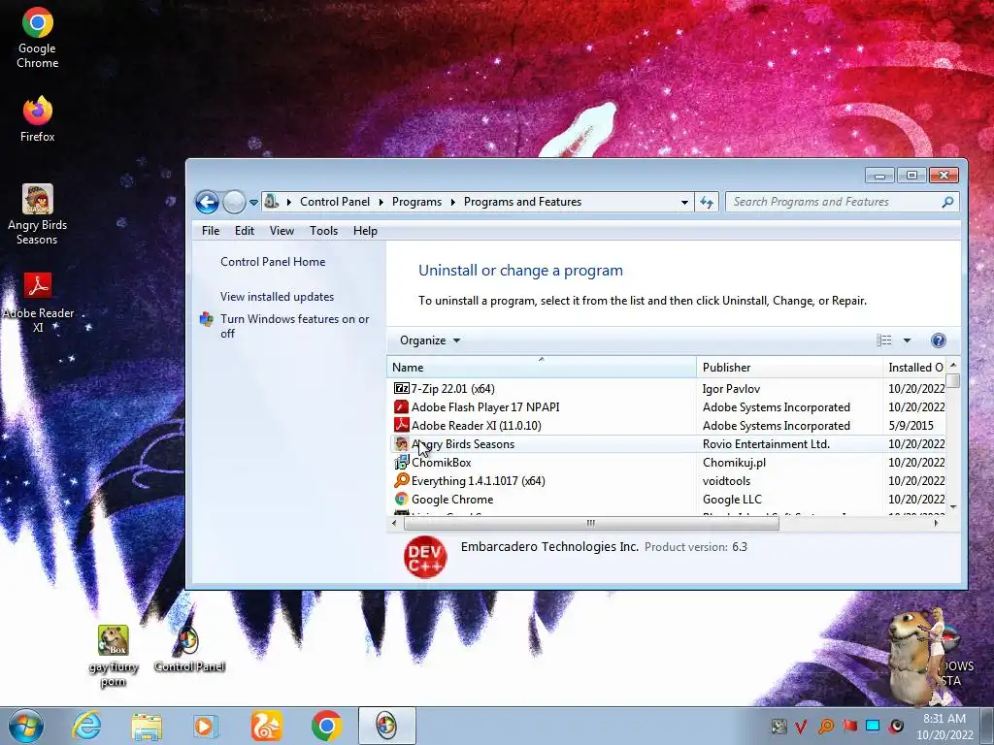Open Windows Media Player from the taskbar
The width and height of the screenshot is (994, 745).
206,726
